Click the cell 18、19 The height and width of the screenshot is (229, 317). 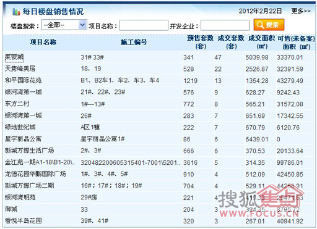(91, 69)
